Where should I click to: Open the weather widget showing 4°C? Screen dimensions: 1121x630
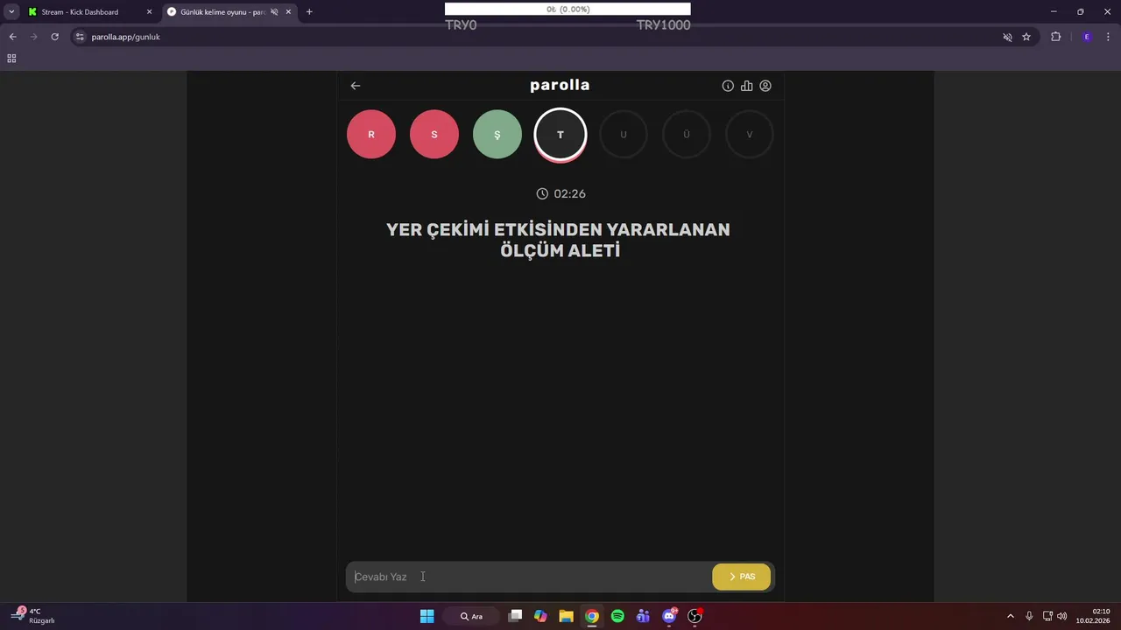pyautogui.click(x=33, y=616)
